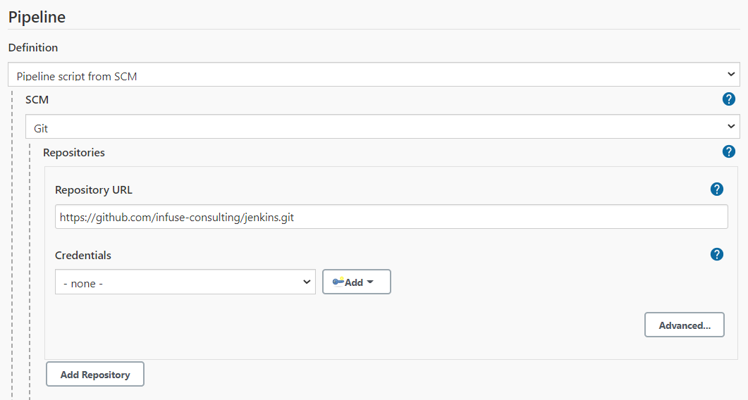The height and width of the screenshot is (400, 748).
Task: Click the Advanced... button
Action: pyautogui.click(x=684, y=325)
